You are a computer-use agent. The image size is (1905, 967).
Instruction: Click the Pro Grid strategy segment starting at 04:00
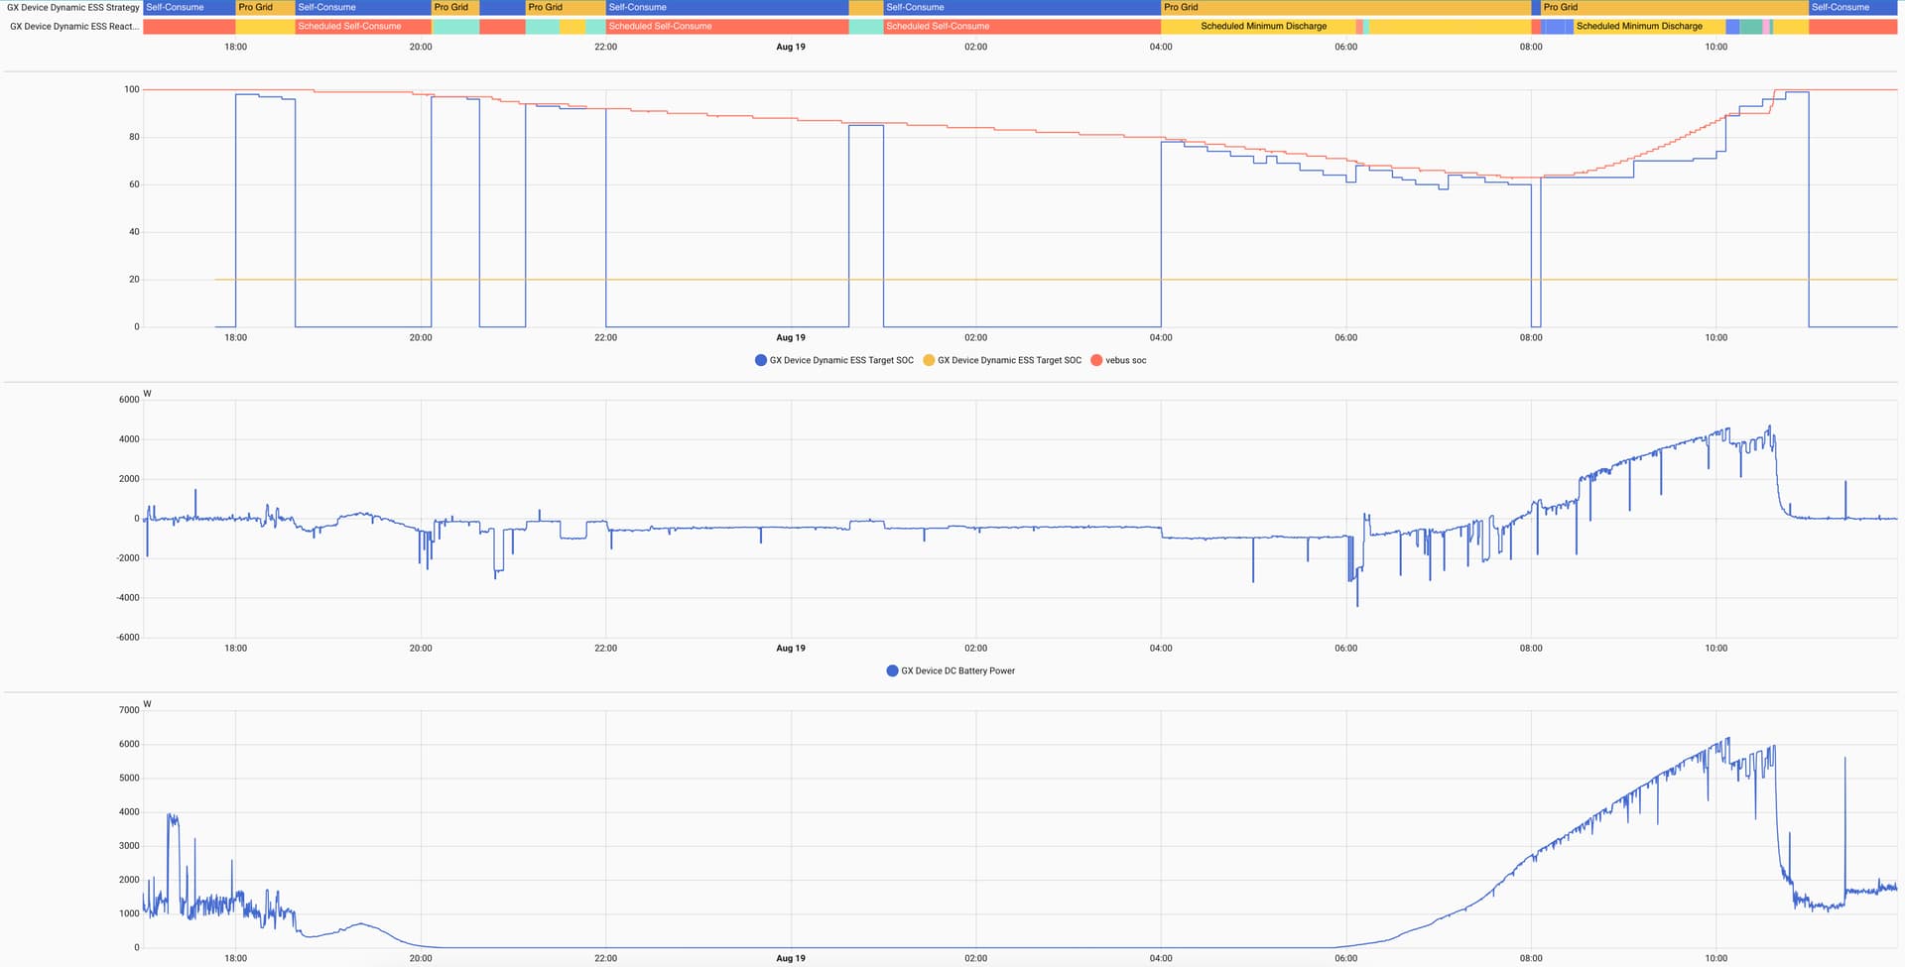coord(1346,7)
